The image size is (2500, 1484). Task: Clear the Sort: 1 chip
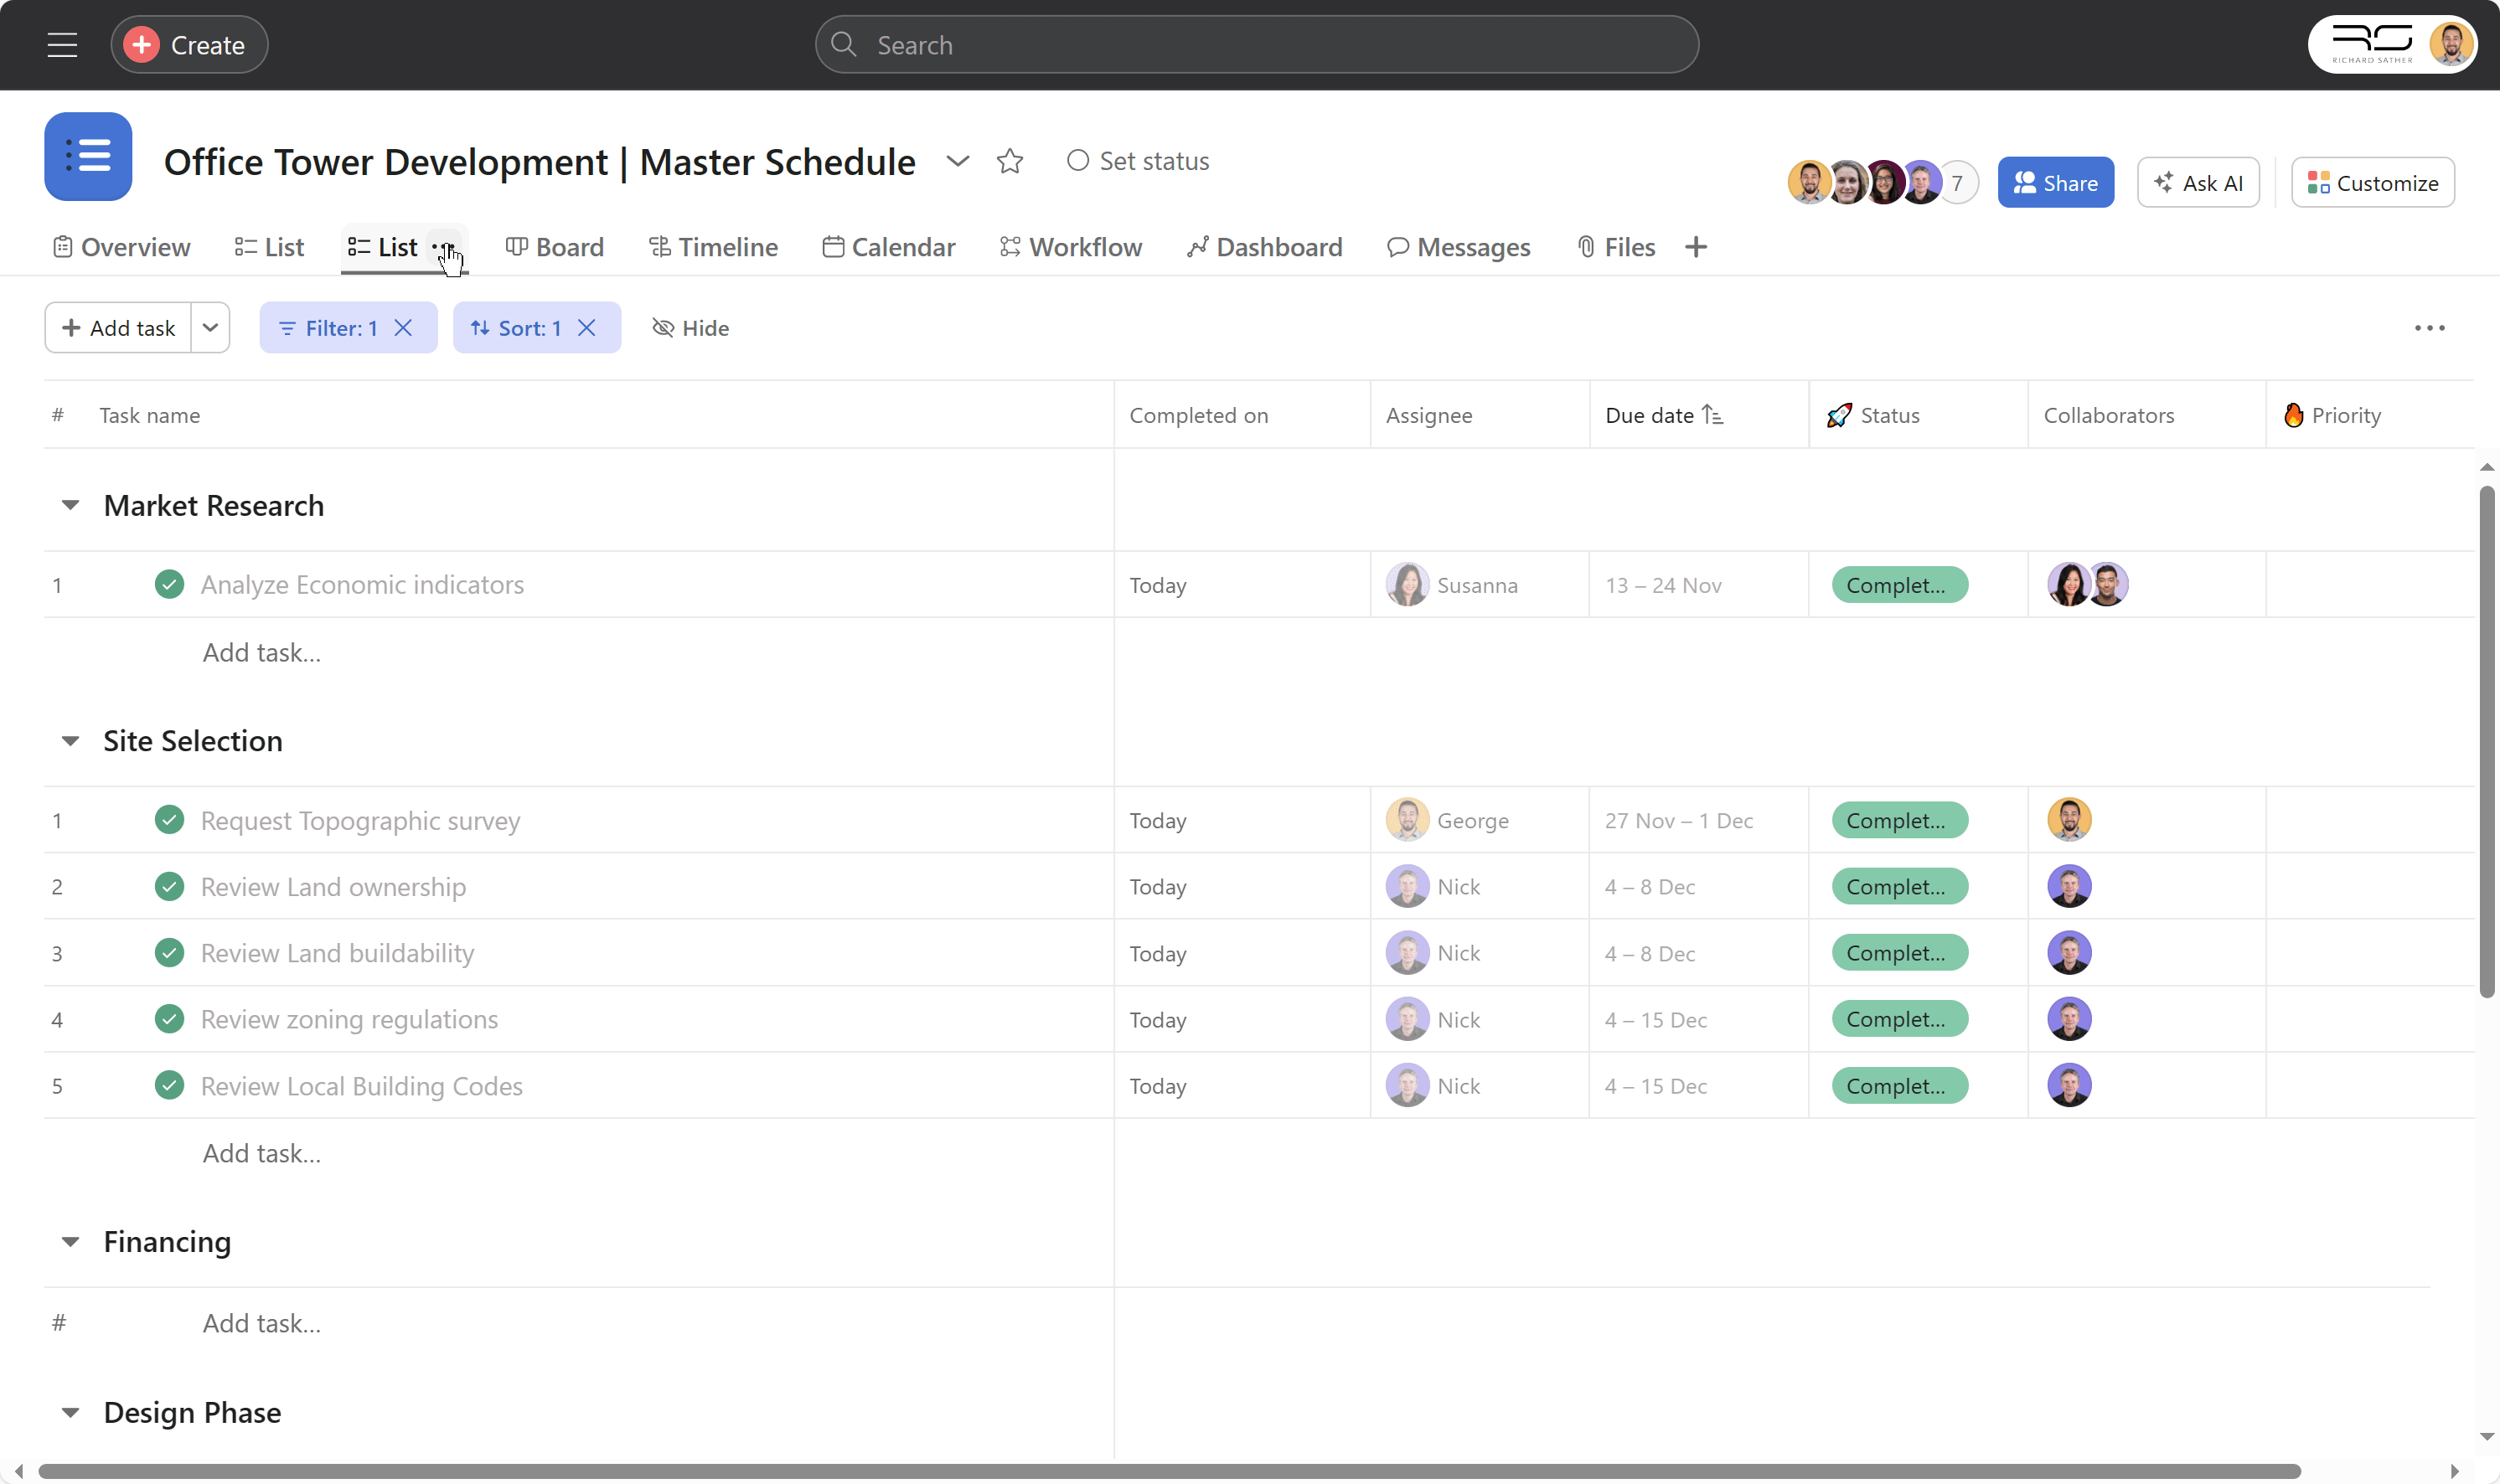click(587, 328)
